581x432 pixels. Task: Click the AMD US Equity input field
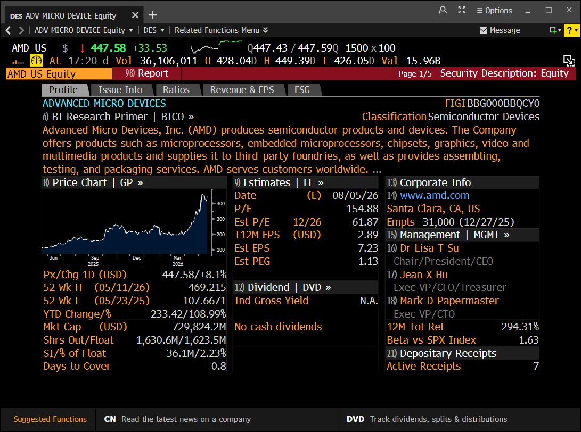(59, 74)
